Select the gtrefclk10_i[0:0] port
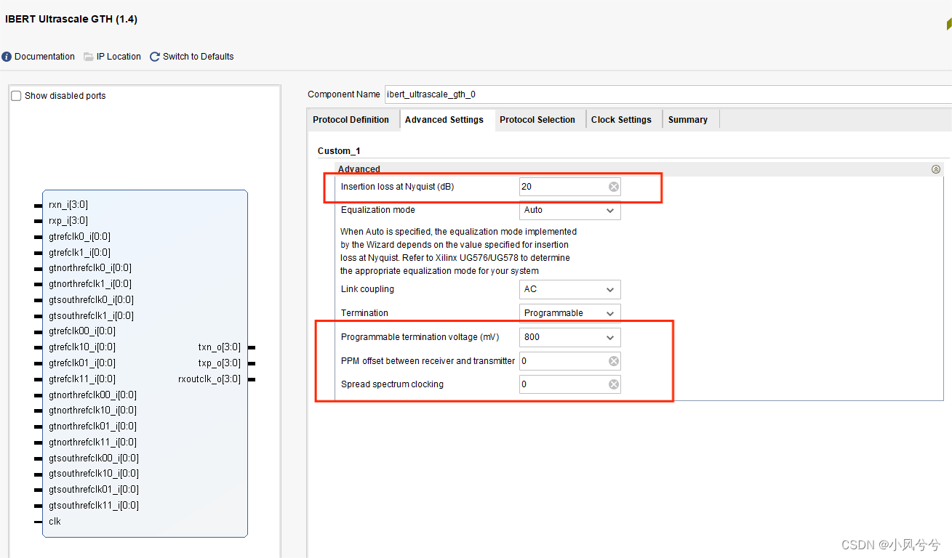Viewport: 952px width, 558px height. point(82,347)
